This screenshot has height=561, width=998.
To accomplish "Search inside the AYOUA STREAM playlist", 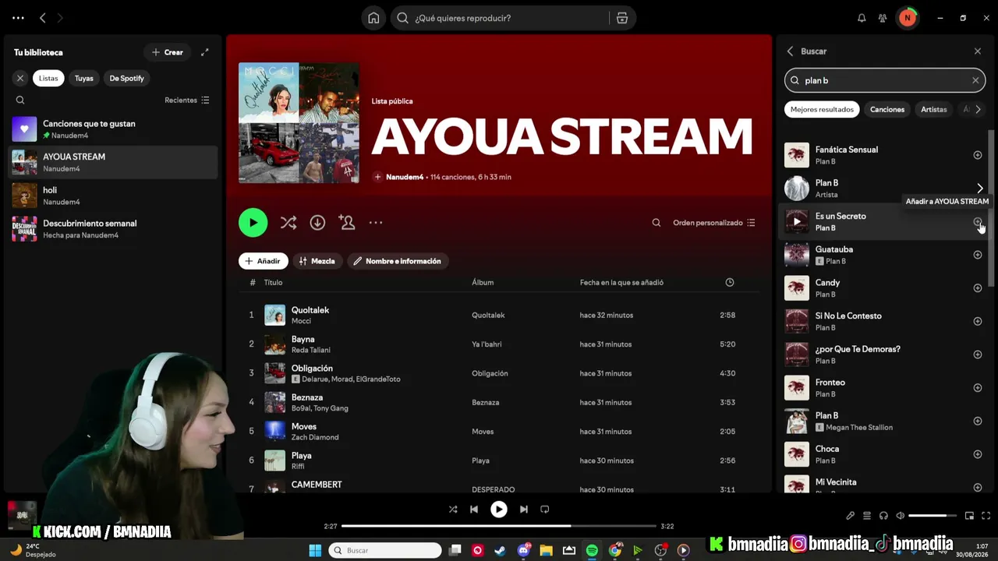I will [656, 223].
